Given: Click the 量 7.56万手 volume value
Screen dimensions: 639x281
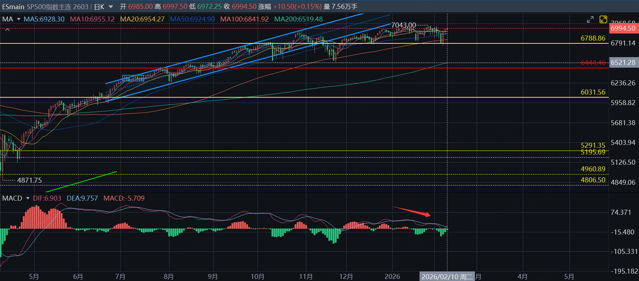Looking at the screenshot, I should (x=340, y=7).
